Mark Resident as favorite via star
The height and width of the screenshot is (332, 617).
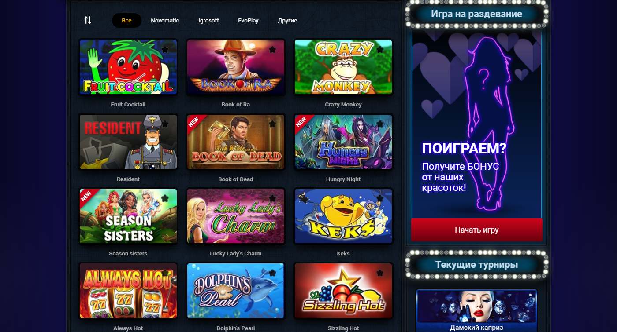(x=165, y=124)
